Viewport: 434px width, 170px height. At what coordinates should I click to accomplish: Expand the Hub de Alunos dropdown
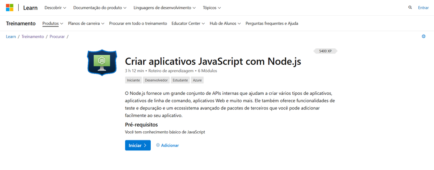coord(225,23)
